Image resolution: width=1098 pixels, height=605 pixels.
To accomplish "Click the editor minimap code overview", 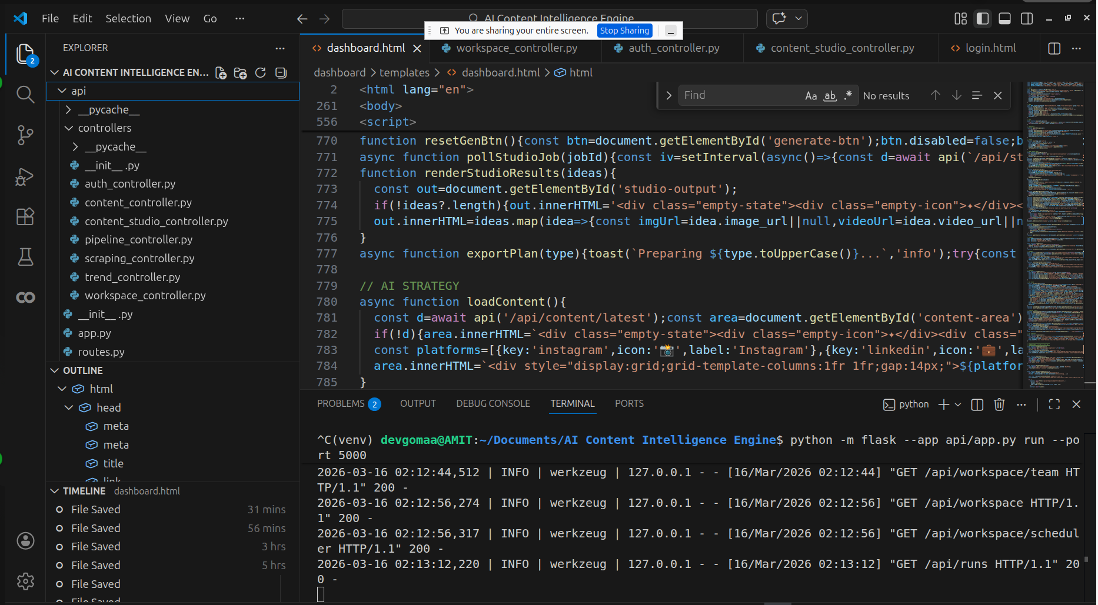I will [x=1054, y=235].
